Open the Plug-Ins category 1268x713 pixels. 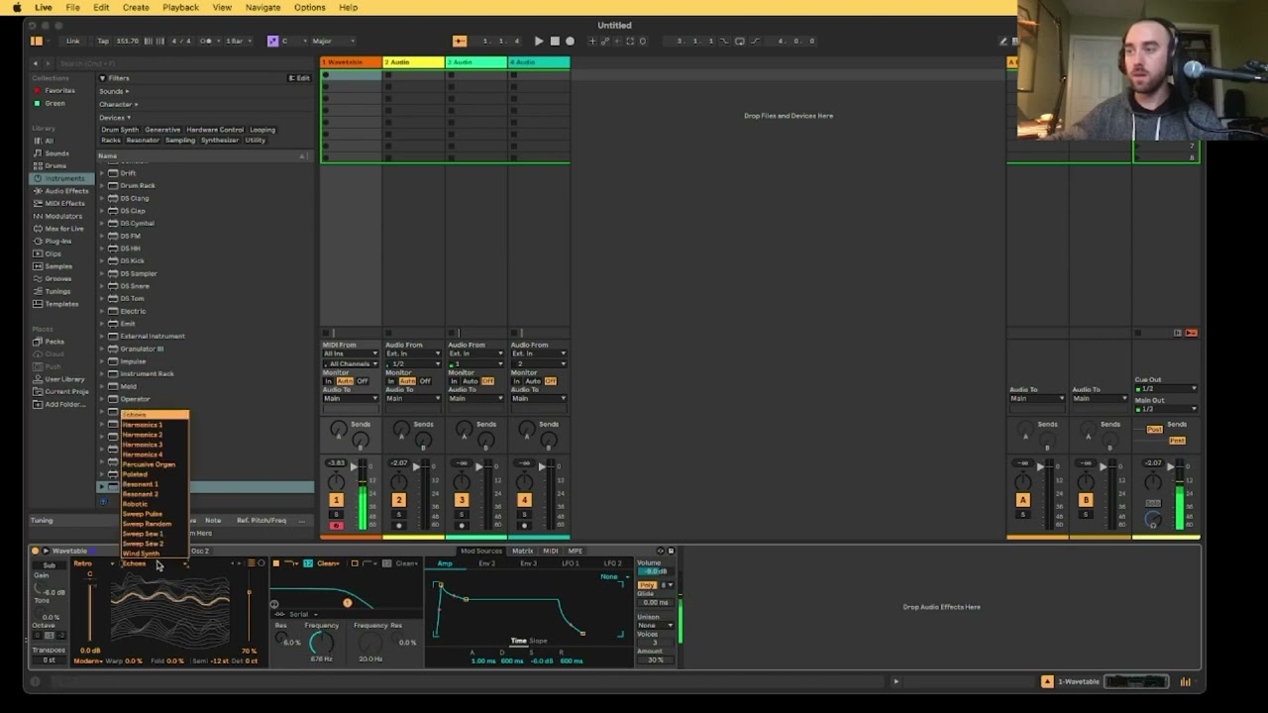(57, 241)
